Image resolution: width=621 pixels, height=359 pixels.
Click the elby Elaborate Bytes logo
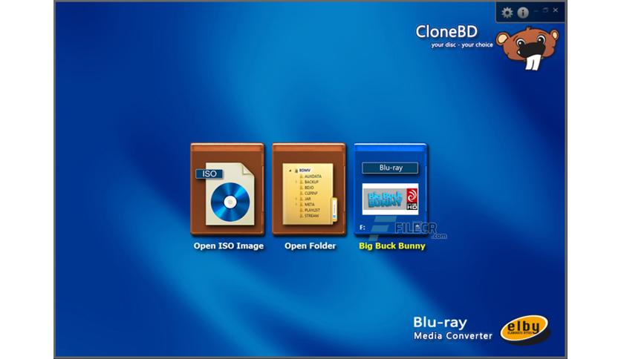pyautogui.click(x=524, y=329)
